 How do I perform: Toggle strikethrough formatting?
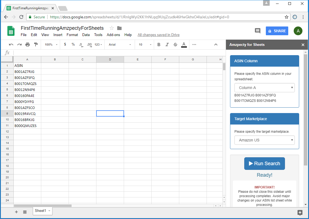coord(175,45)
